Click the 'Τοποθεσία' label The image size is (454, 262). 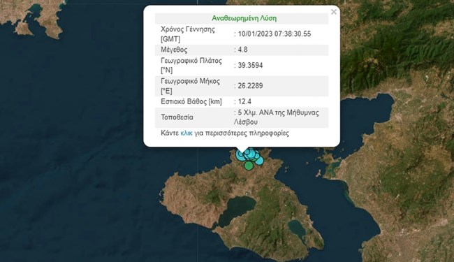(x=177, y=117)
